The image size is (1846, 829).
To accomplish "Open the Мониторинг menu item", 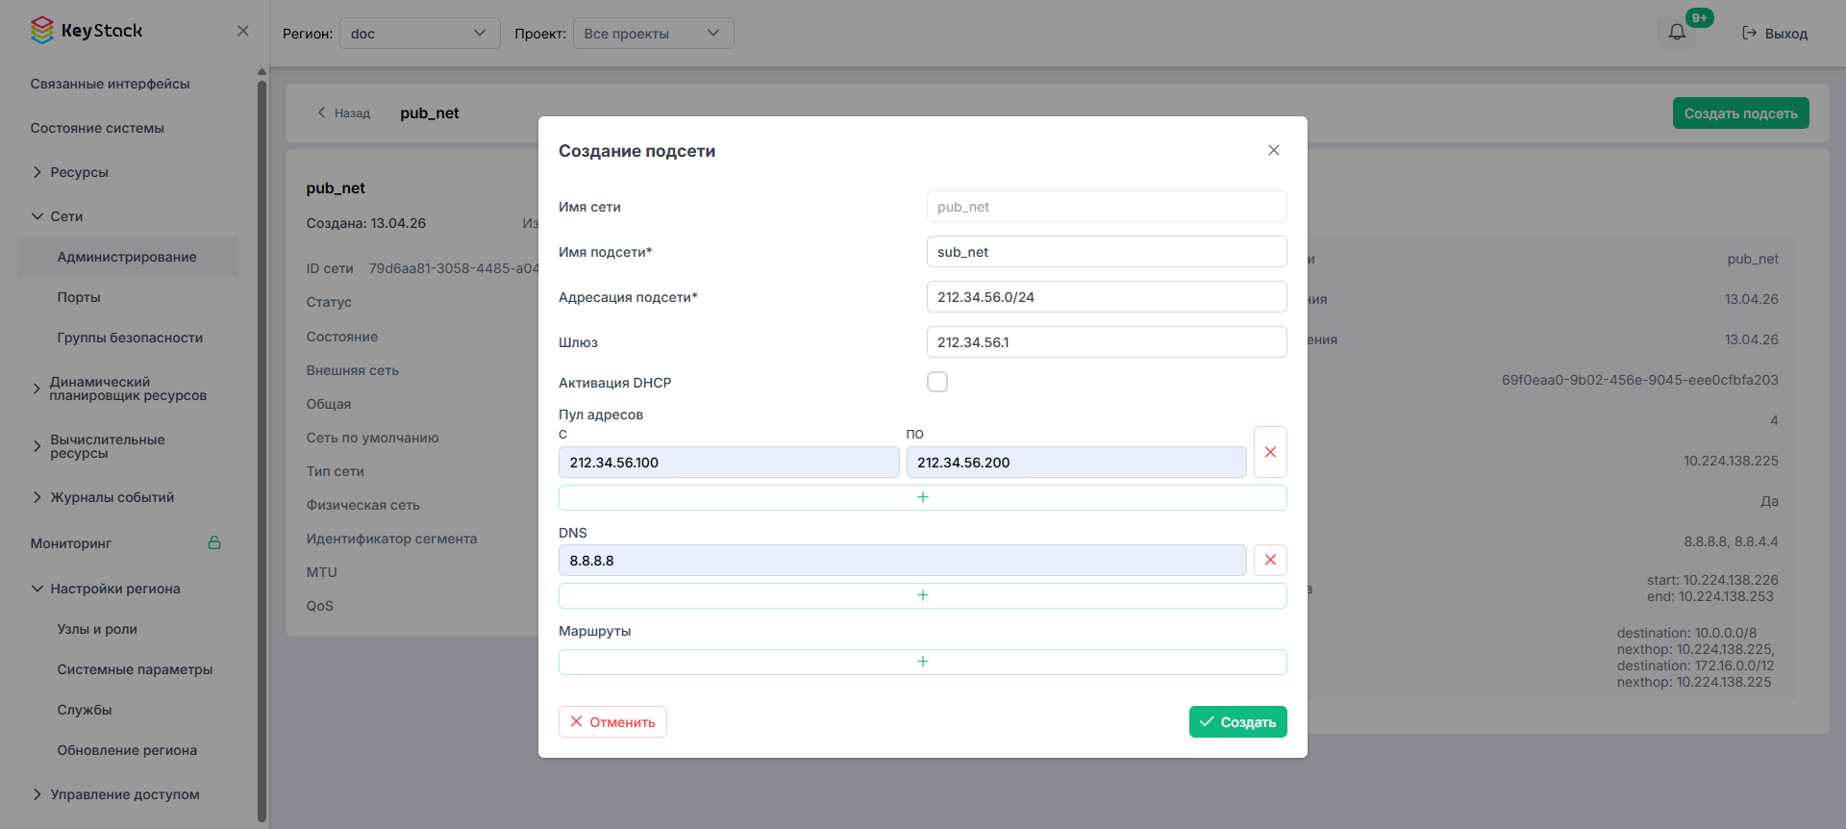I will click(71, 543).
